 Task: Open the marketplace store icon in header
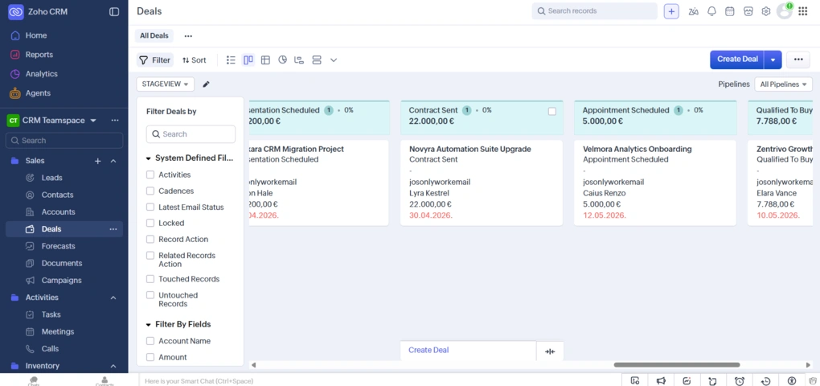pyautogui.click(x=748, y=11)
